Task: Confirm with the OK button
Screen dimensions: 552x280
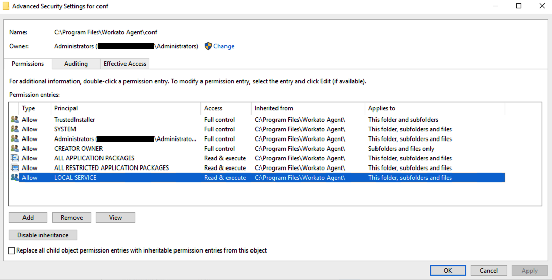Action: pyautogui.click(x=448, y=270)
